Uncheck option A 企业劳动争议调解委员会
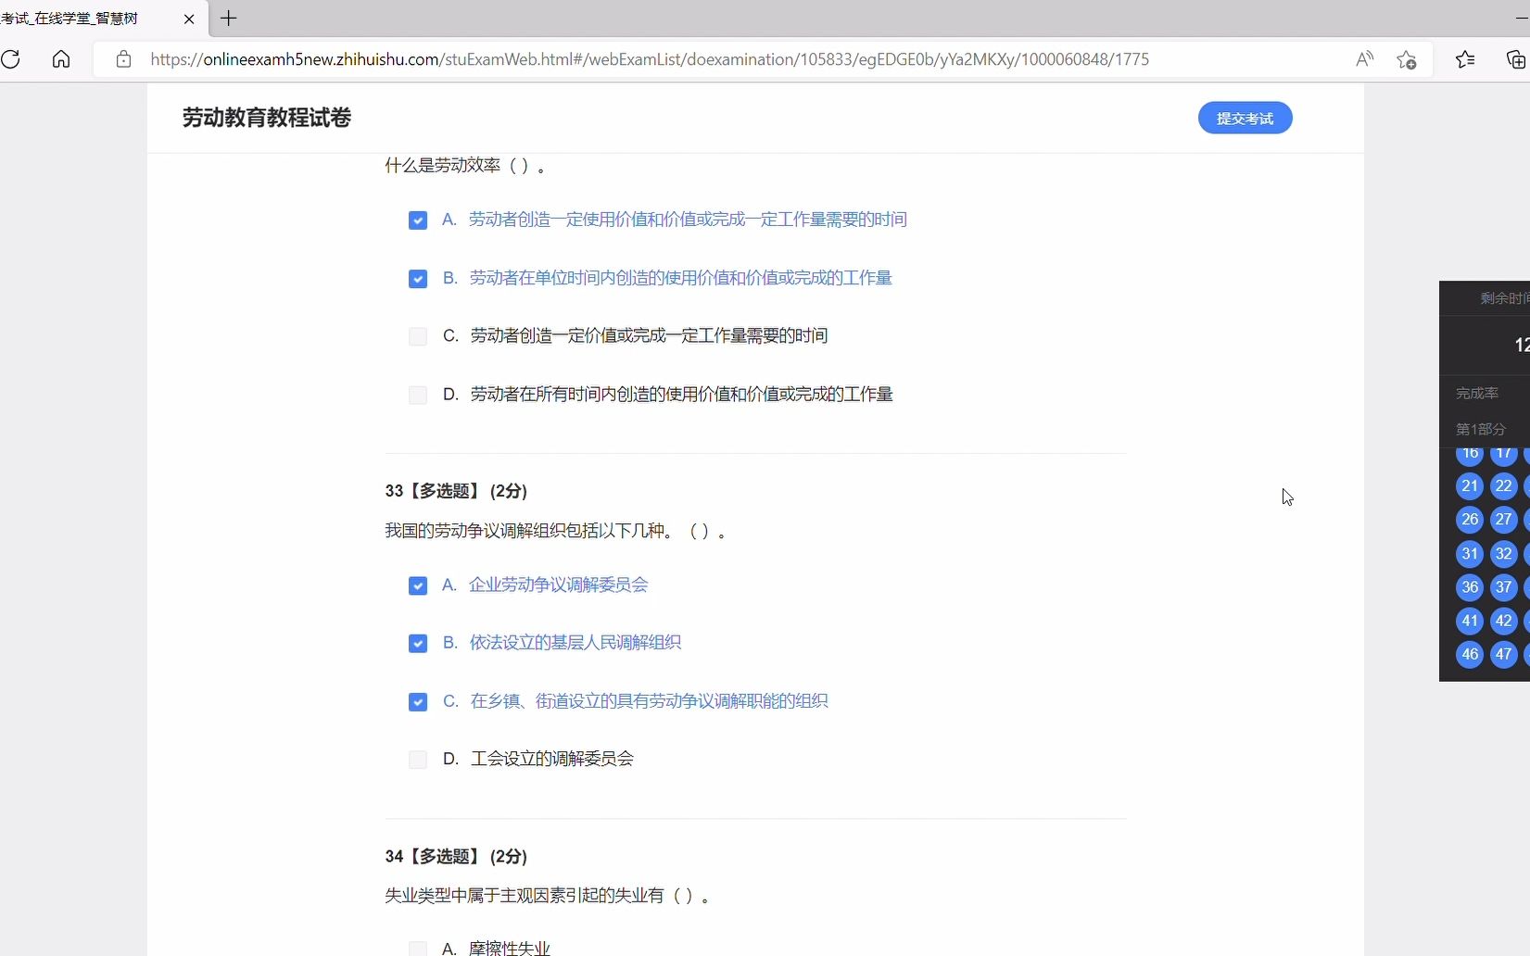The width and height of the screenshot is (1530, 956). click(418, 585)
